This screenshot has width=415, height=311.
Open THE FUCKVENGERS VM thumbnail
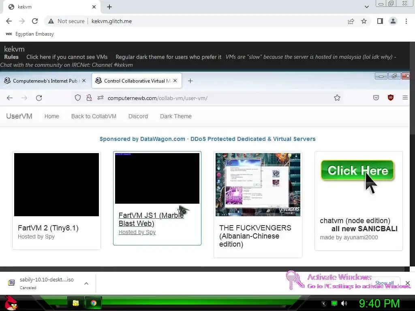(x=258, y=185)
